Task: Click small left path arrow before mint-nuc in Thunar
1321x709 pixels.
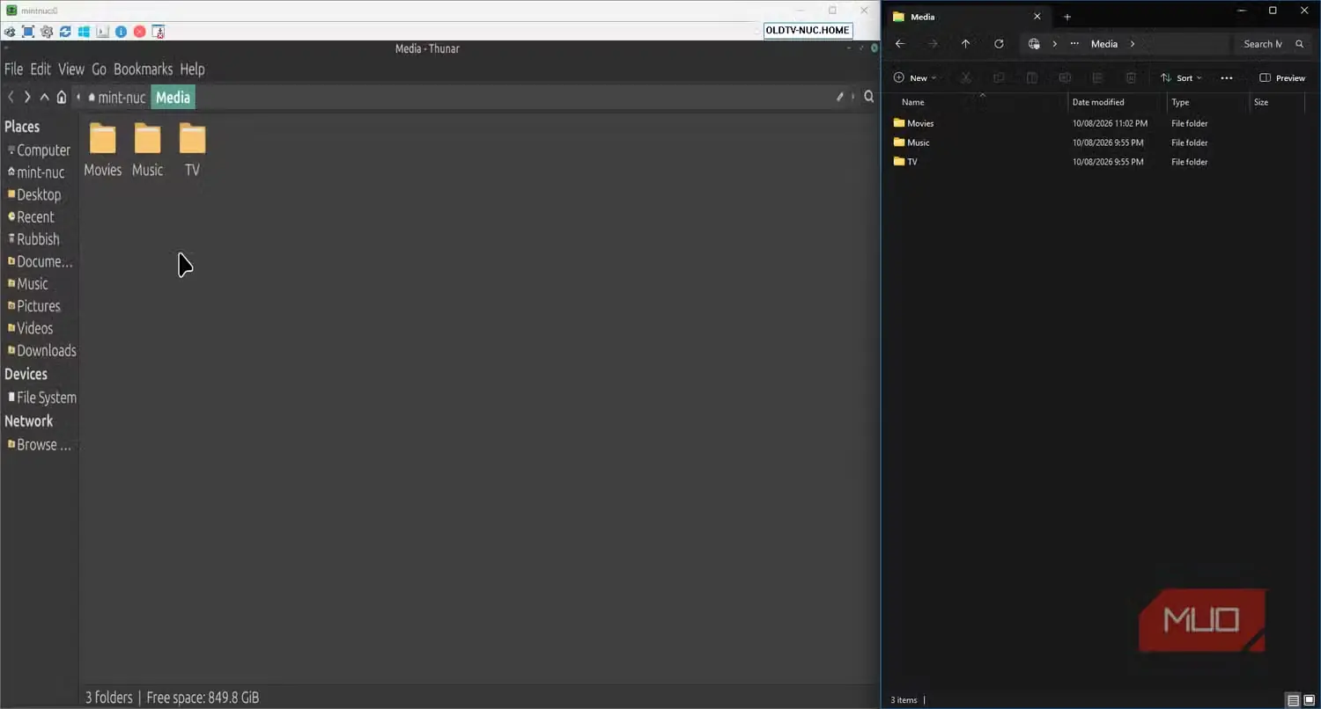Action: 78,98
